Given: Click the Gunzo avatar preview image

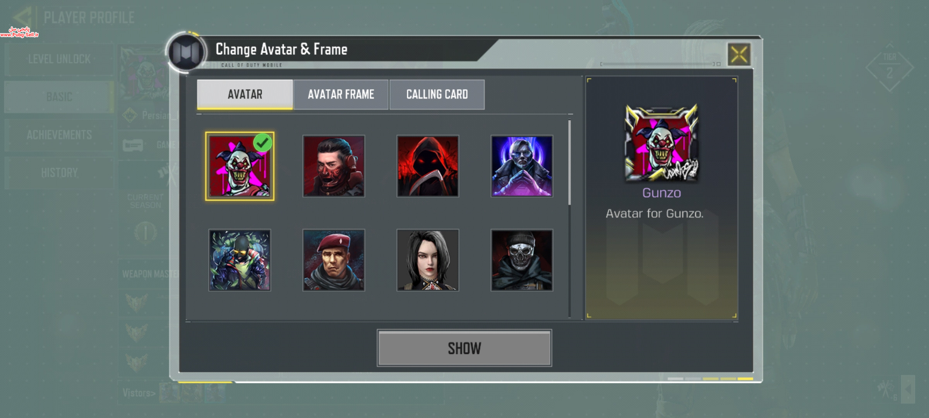Looking at the screenshot, I should point(662,143).
